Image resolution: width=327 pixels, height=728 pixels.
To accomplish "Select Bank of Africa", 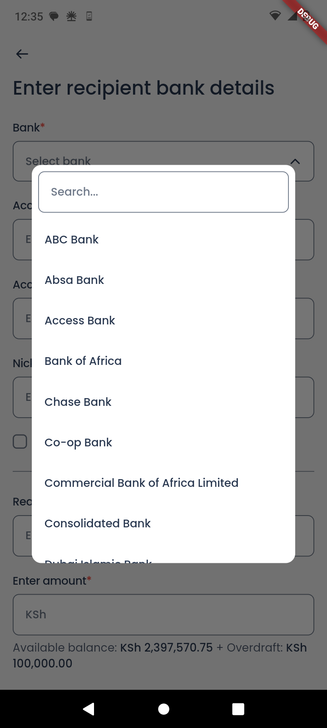I will click(x=83, y=361).
